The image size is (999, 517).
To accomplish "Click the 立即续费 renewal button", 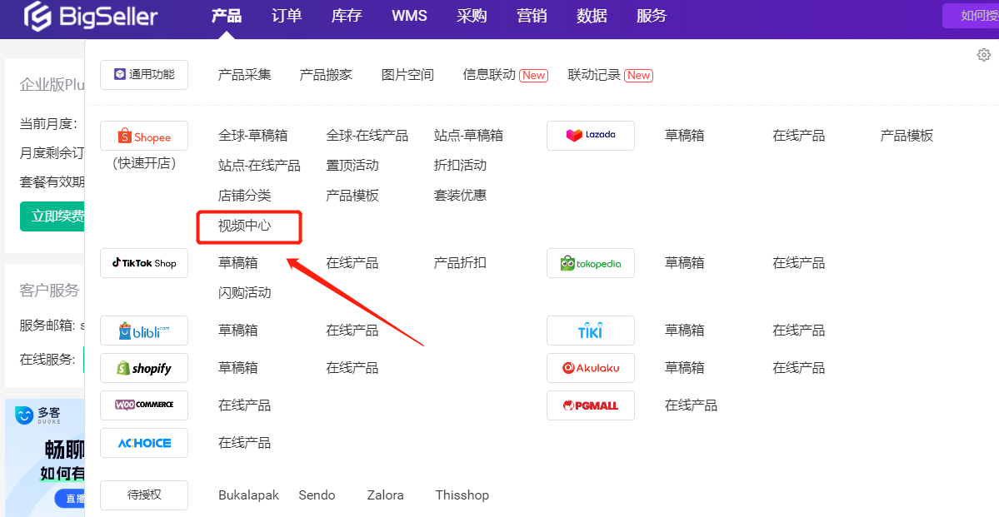I will (52, 216).
